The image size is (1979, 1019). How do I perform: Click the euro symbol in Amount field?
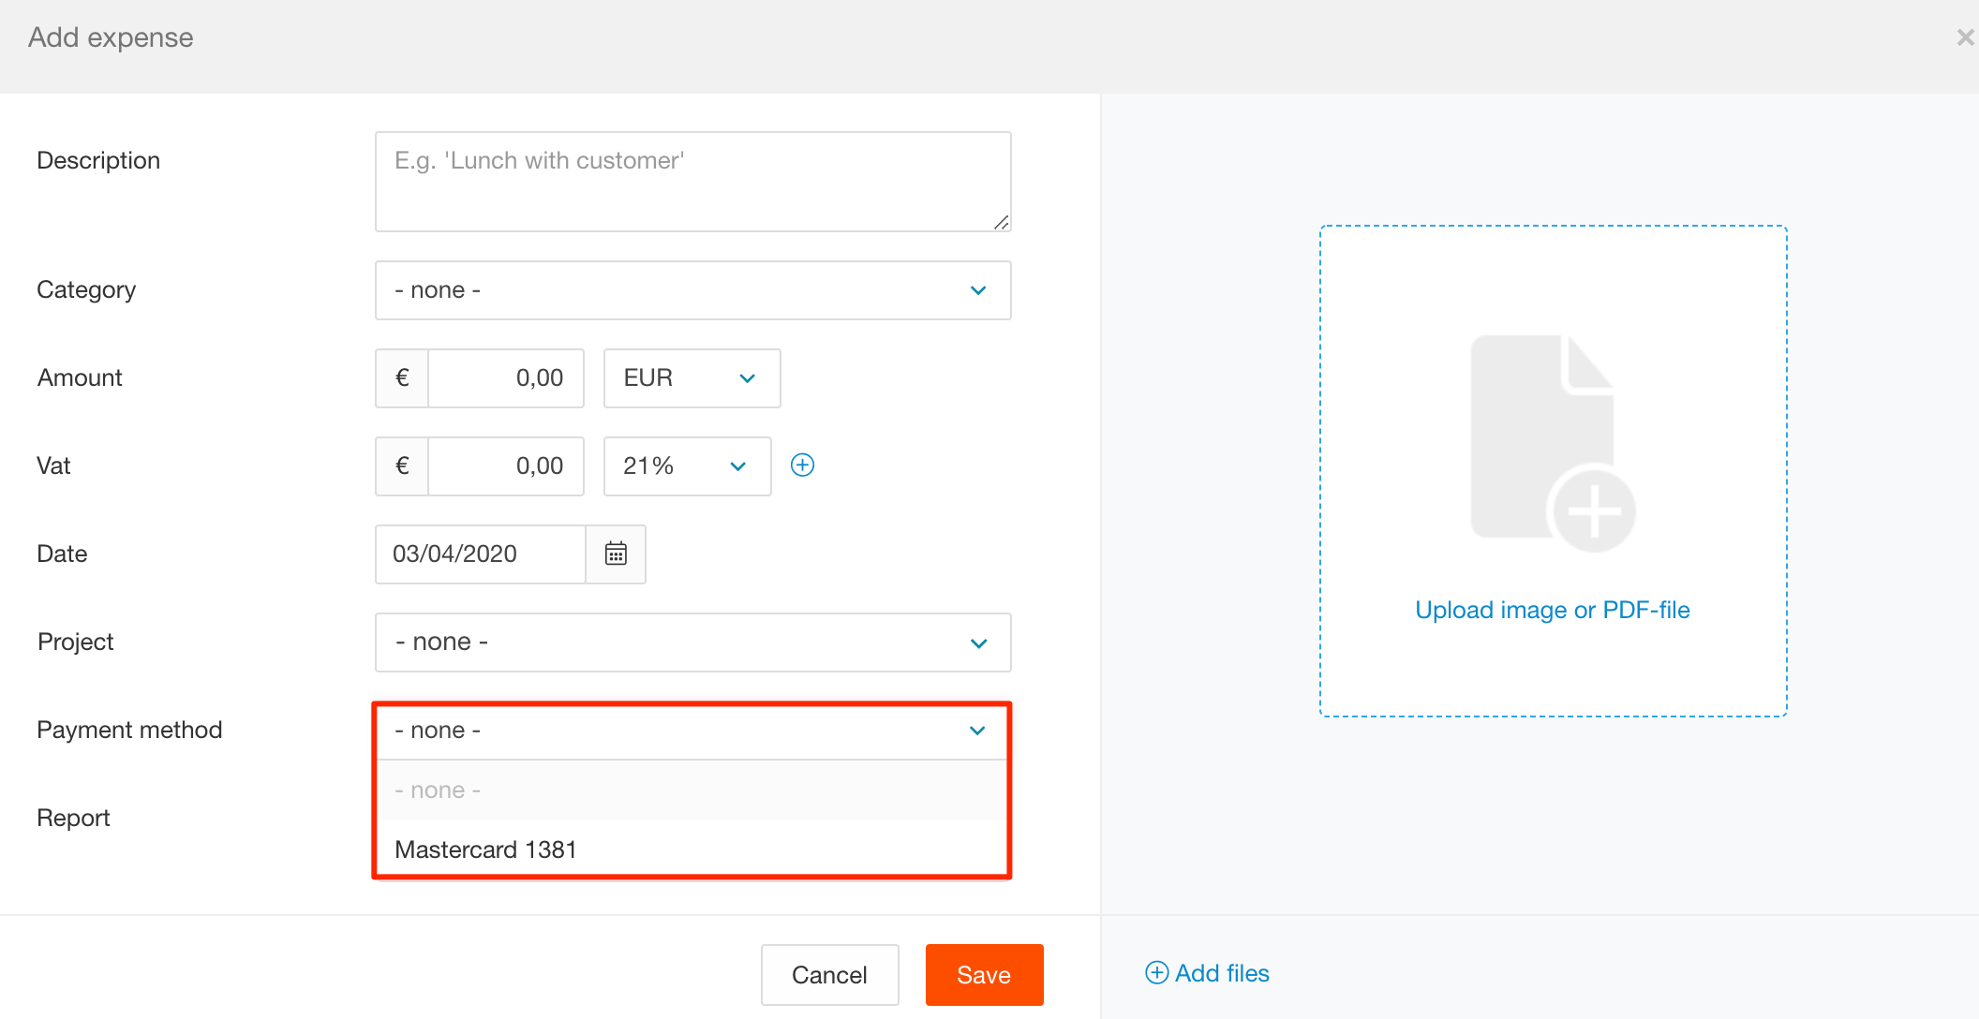click(x=402, y=378)
